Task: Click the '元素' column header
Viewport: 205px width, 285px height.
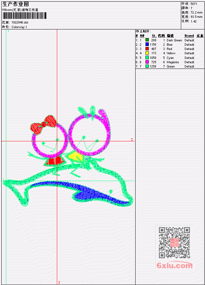Action: [x=200, y=36]
